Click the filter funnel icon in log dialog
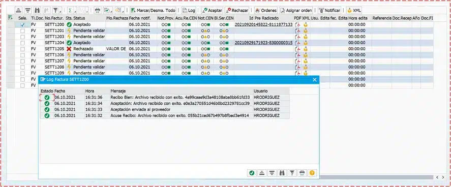451x187 pixels. [292, 173]
